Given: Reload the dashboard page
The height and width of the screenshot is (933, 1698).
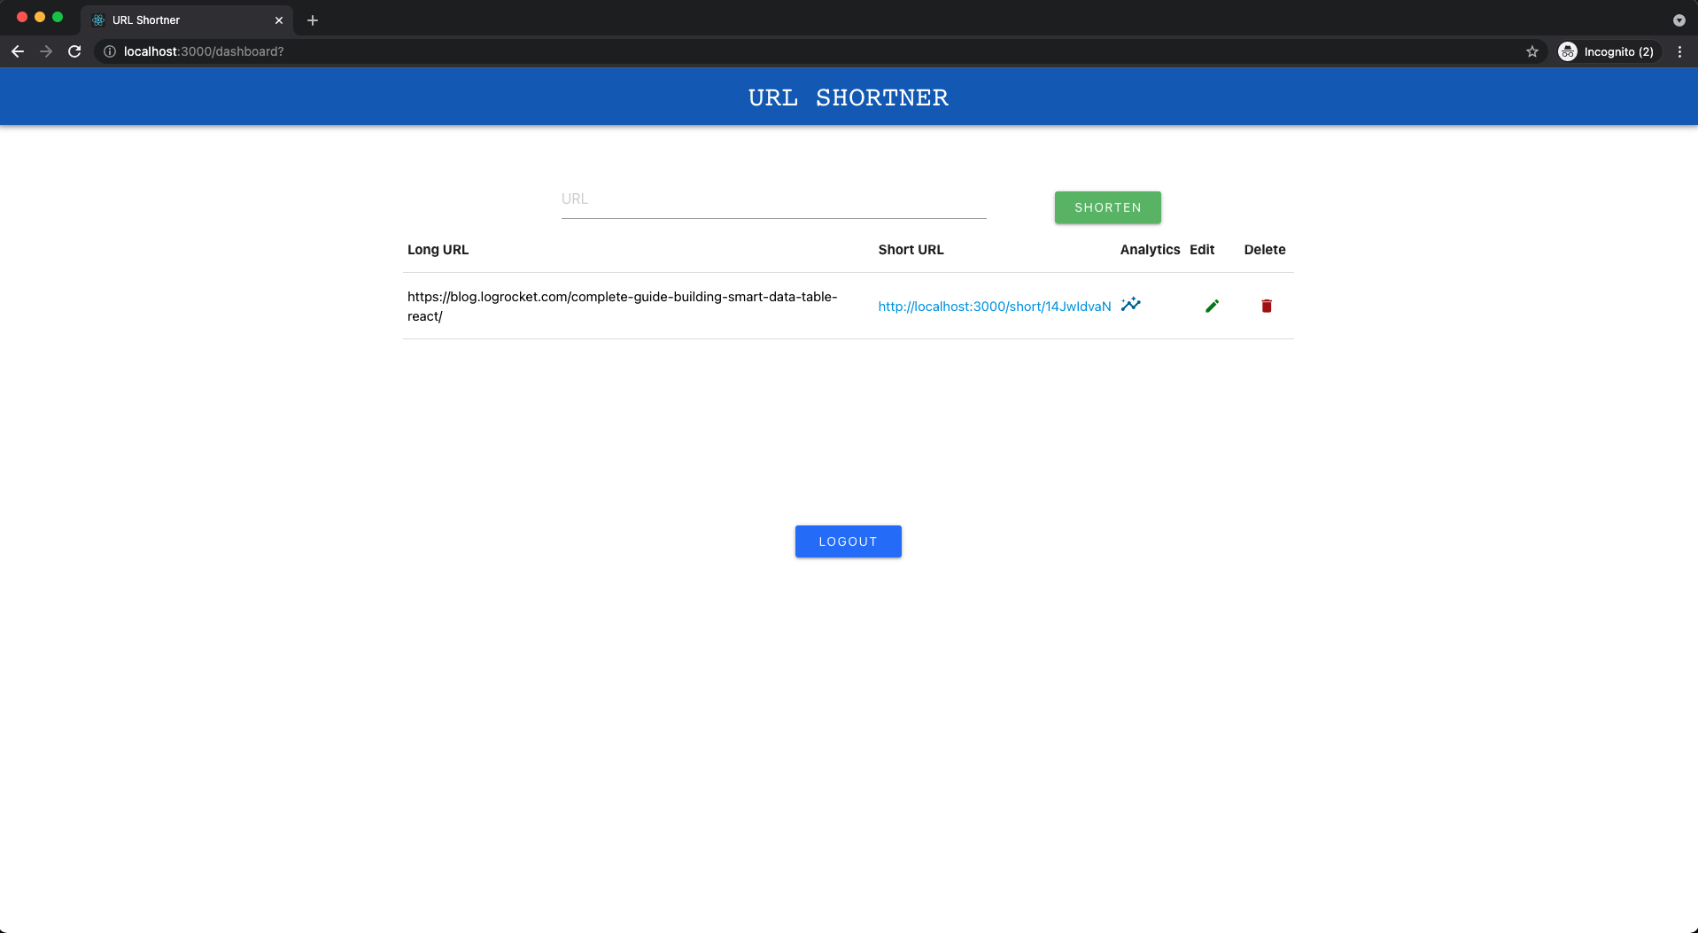Looking at the screenshot, I should 74,51.
